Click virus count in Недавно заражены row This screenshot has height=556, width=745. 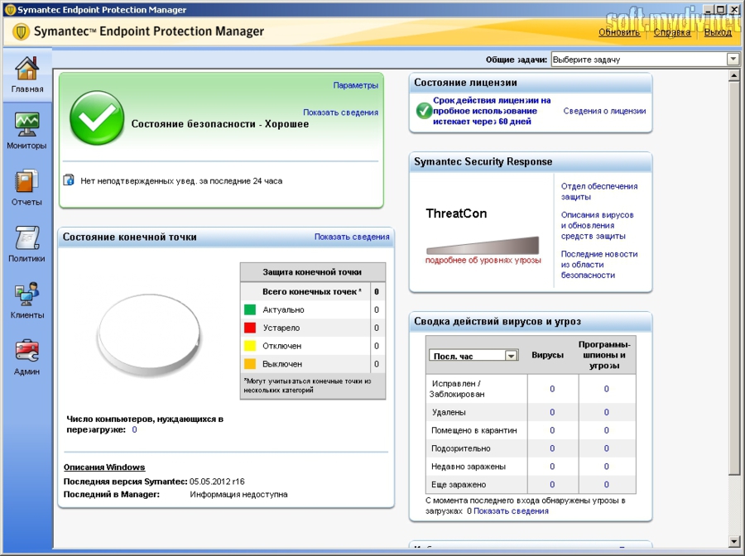pos(552,467)
